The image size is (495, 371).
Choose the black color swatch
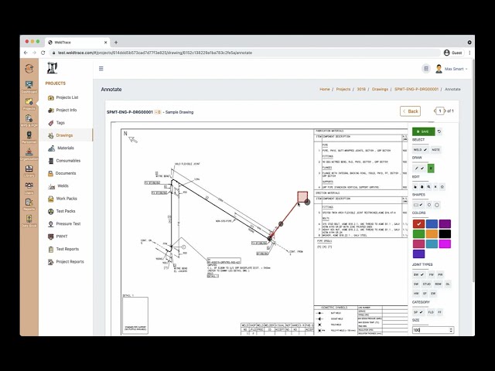tap(445, 233)
